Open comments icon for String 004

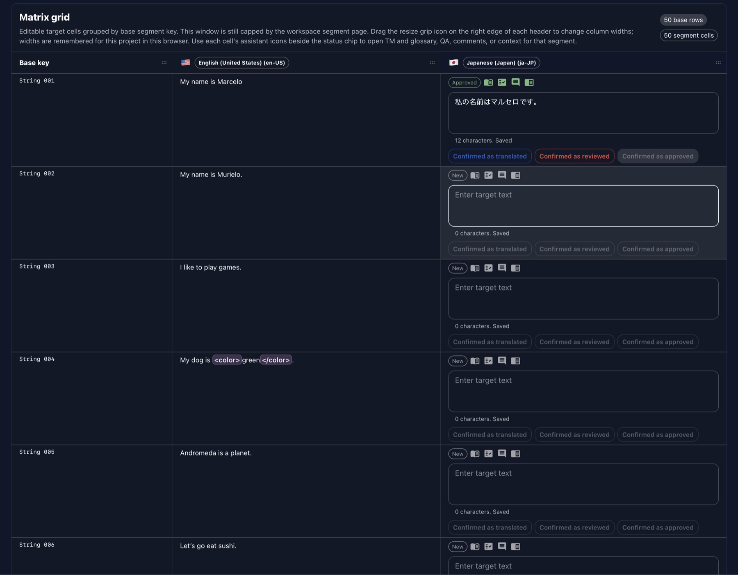tap(502, 361)
